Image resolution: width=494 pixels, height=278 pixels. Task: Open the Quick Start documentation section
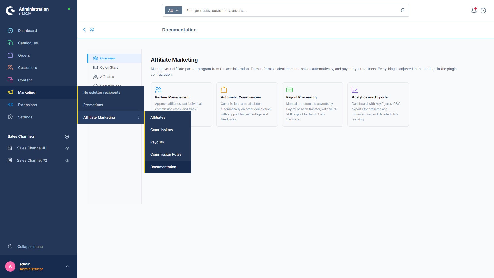(114, 67)
